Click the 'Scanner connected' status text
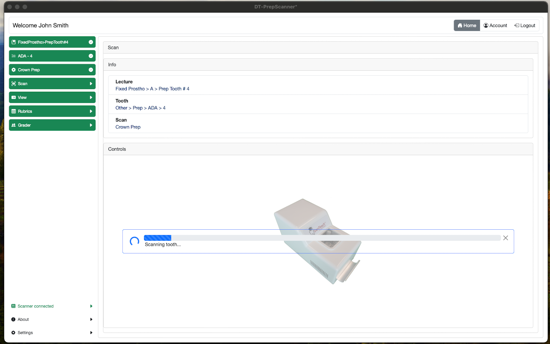This screenshot has width=550, height=344. (x=36, y=306)
